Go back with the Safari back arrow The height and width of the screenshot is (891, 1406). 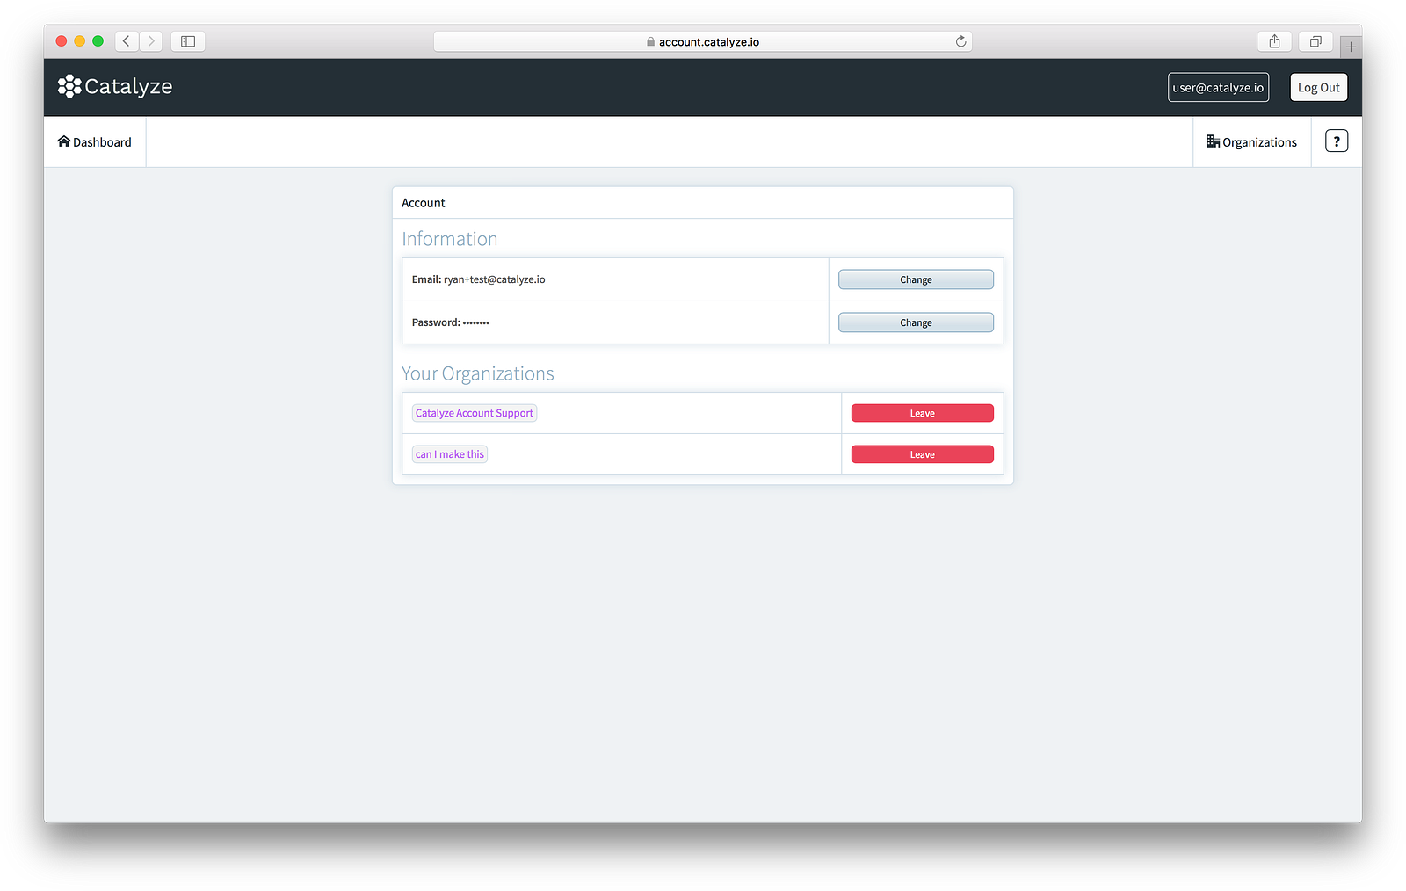pos(127,41)
